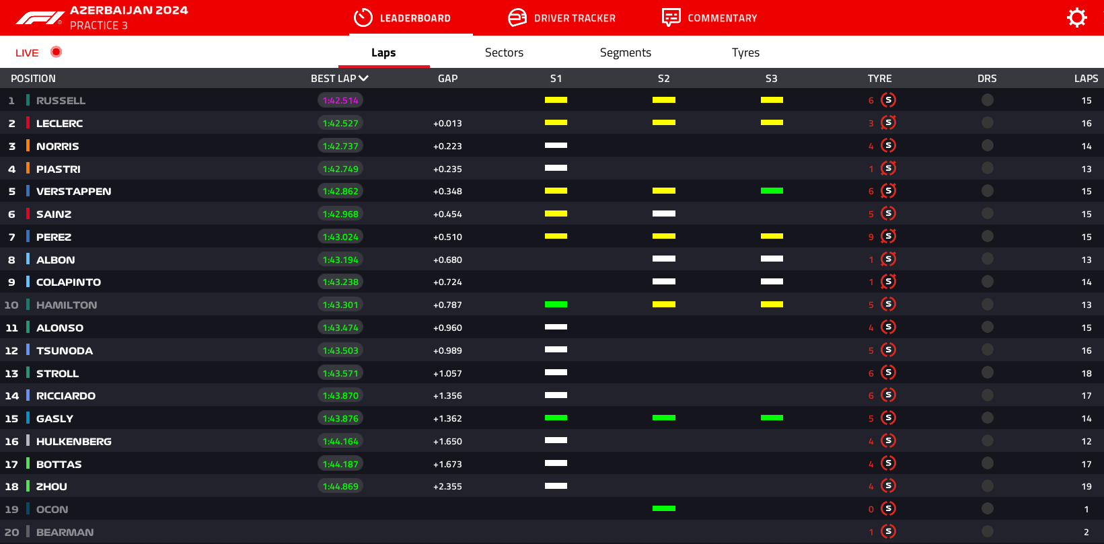
Task: Select driver name HULKENBERG
Action: (74, 442)
